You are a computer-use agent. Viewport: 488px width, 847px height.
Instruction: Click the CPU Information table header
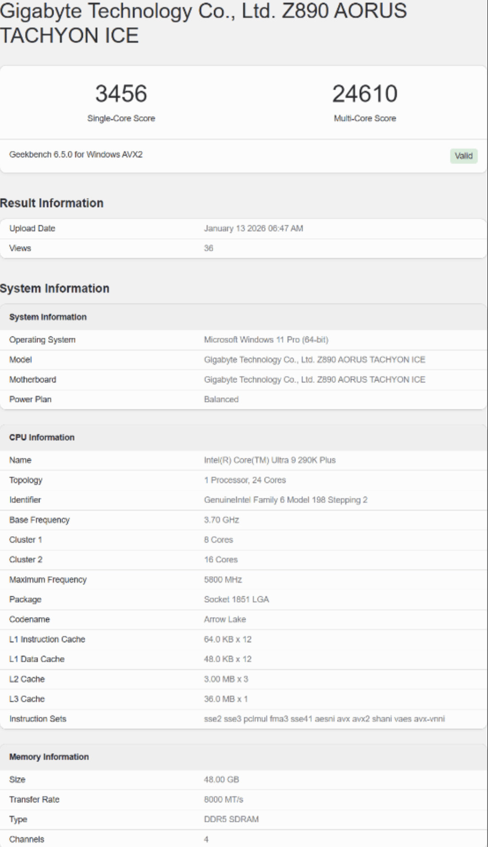[x=42, y=437]
